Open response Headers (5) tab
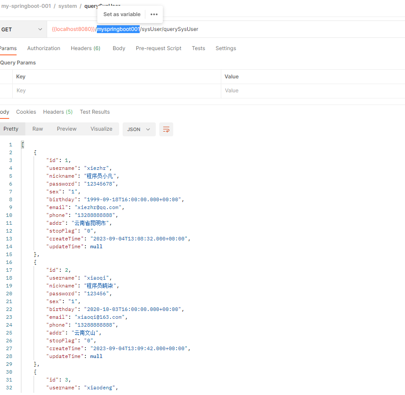405x395 pixels. point(58,112)
